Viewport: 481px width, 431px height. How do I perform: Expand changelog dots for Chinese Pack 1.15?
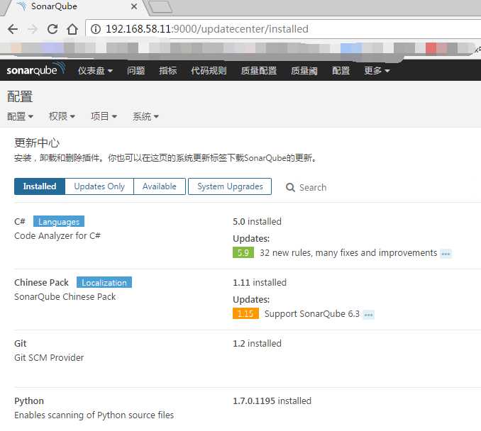pos(368,315)
